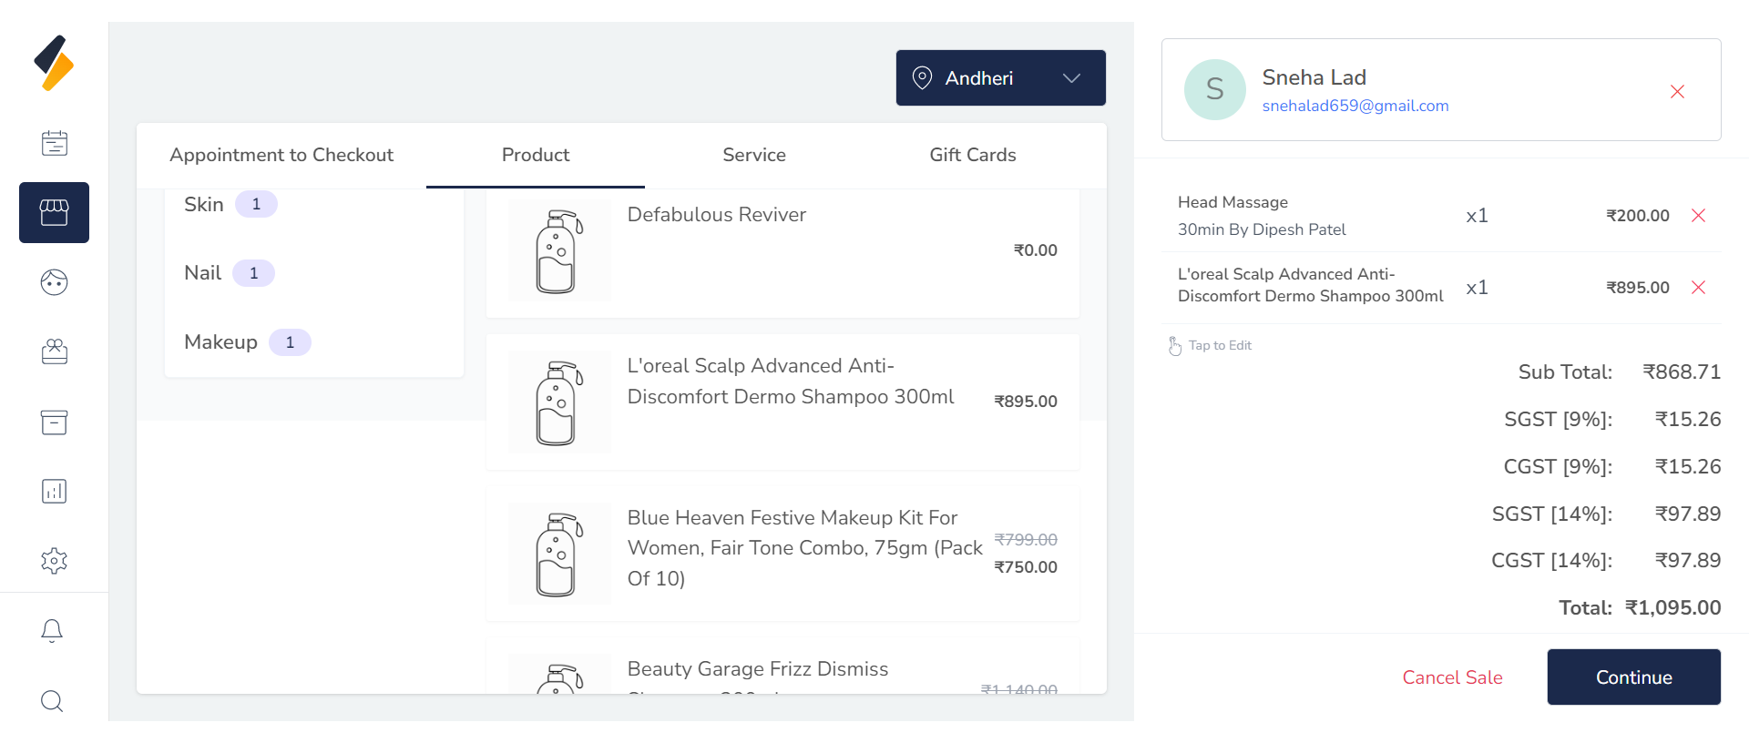The width and height of the screenshot is (1749, 743).
Task: Remove customer Sneha Lad
Action: (1676, 91)
